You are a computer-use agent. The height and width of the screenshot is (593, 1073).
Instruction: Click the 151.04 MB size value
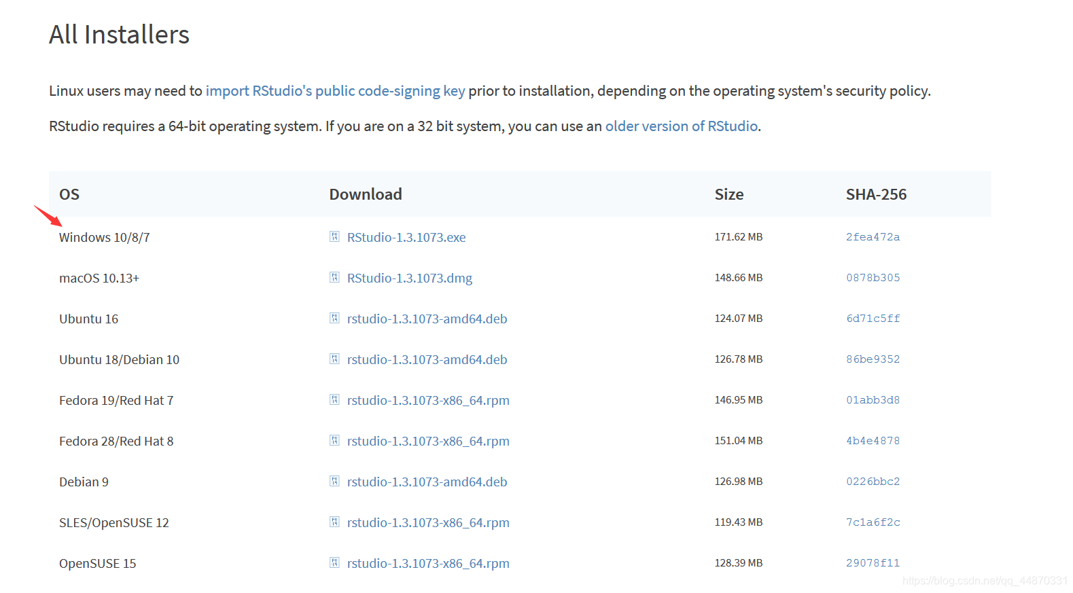click(x=739, y=441)
